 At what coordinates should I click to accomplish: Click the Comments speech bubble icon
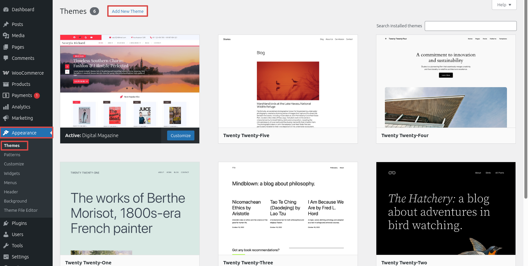pos(6,58)
